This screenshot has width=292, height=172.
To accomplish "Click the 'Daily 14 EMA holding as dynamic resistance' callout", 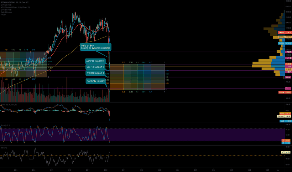I will (x=96, y=47).
